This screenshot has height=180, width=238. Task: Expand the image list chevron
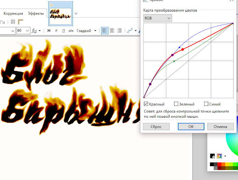76,13
